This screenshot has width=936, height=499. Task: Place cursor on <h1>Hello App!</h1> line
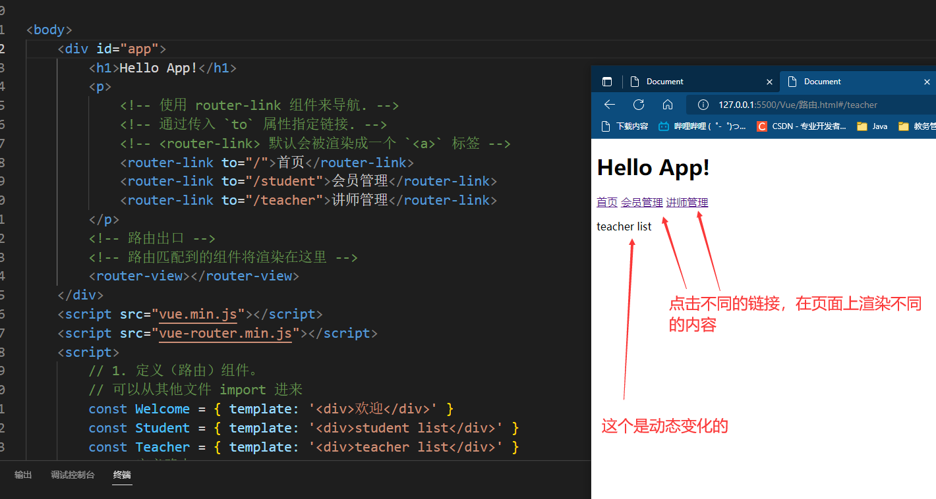click(163, 68)
